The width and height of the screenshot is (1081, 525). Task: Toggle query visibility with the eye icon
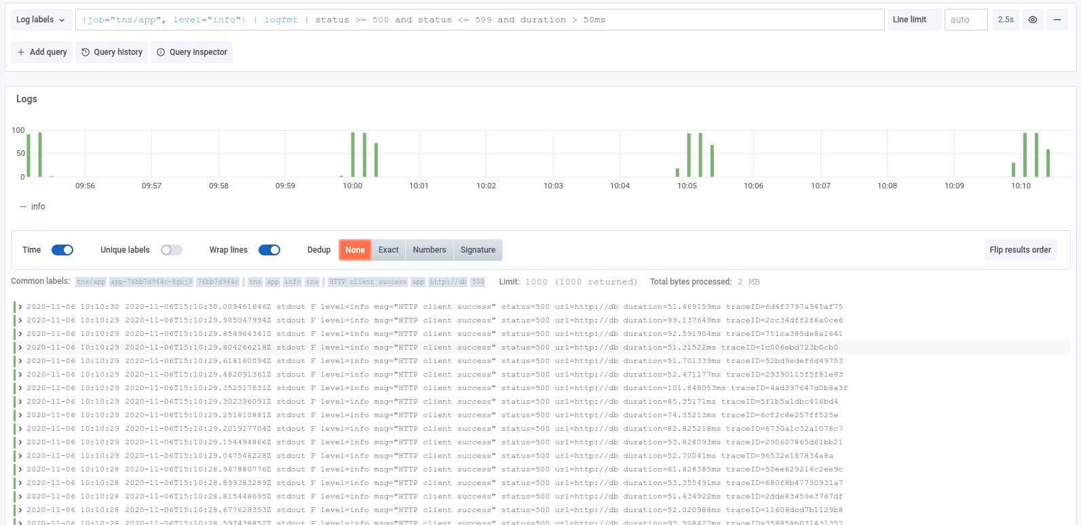point(1032,20)
